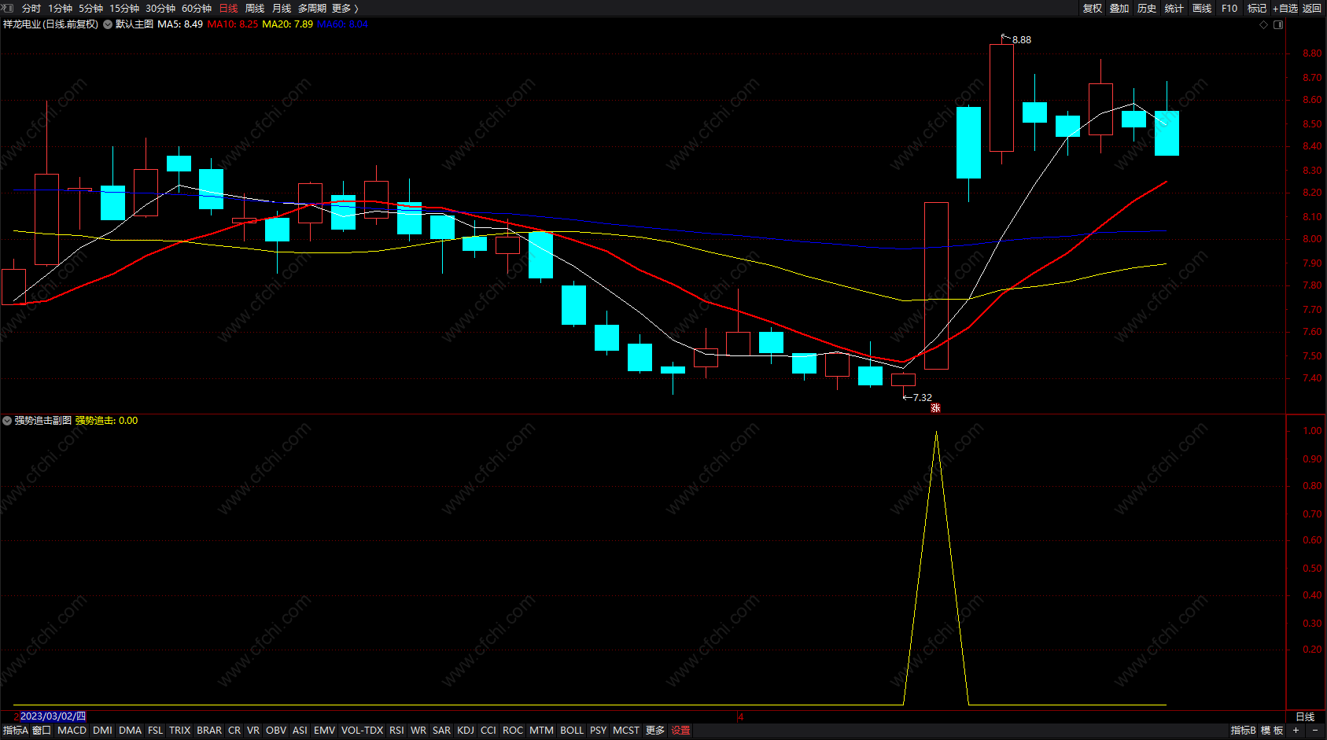
Task: Click the 2023/03/02/四 date label
Action: click(x=53, y=716)
